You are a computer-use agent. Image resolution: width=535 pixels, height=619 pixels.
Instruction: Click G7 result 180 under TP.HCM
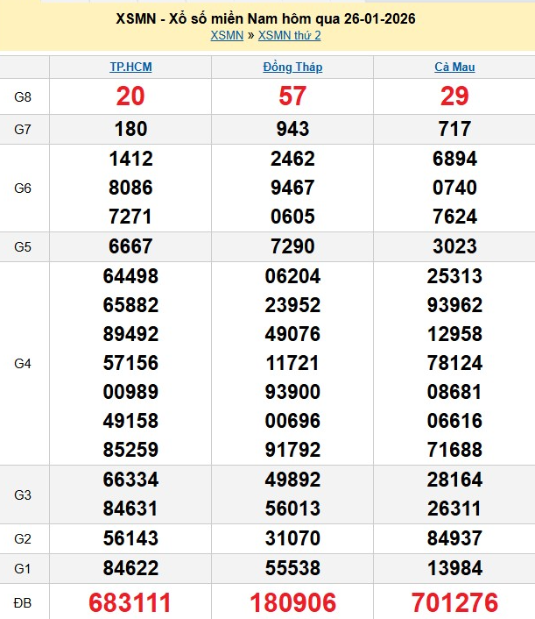tap(130, 130)
